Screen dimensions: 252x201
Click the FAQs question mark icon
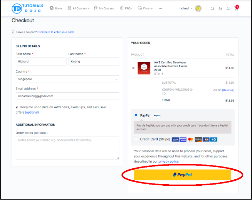point(122,8)
